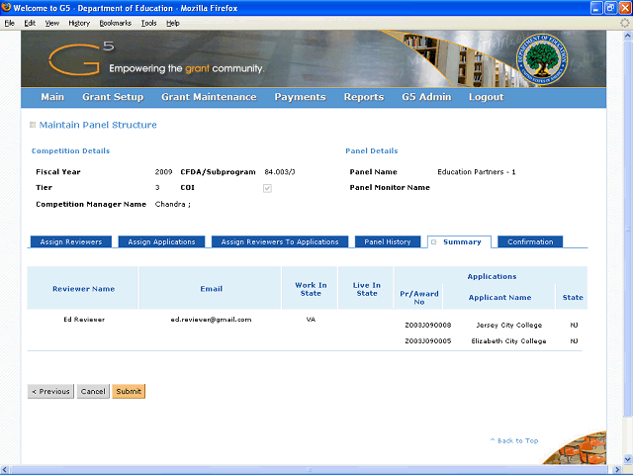Click the small icon on the Summary tab
This screenshot has height=475, width=633.
[x=432, y=241]
